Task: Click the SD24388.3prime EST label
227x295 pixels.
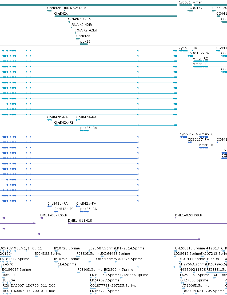Action: pyautogui.click(x=48, y=254)
